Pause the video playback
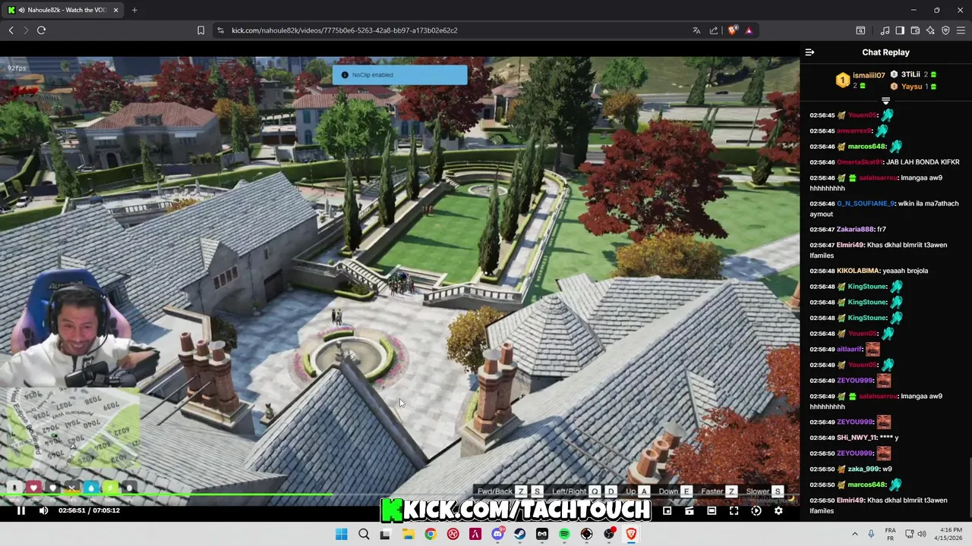 point(21,510)
